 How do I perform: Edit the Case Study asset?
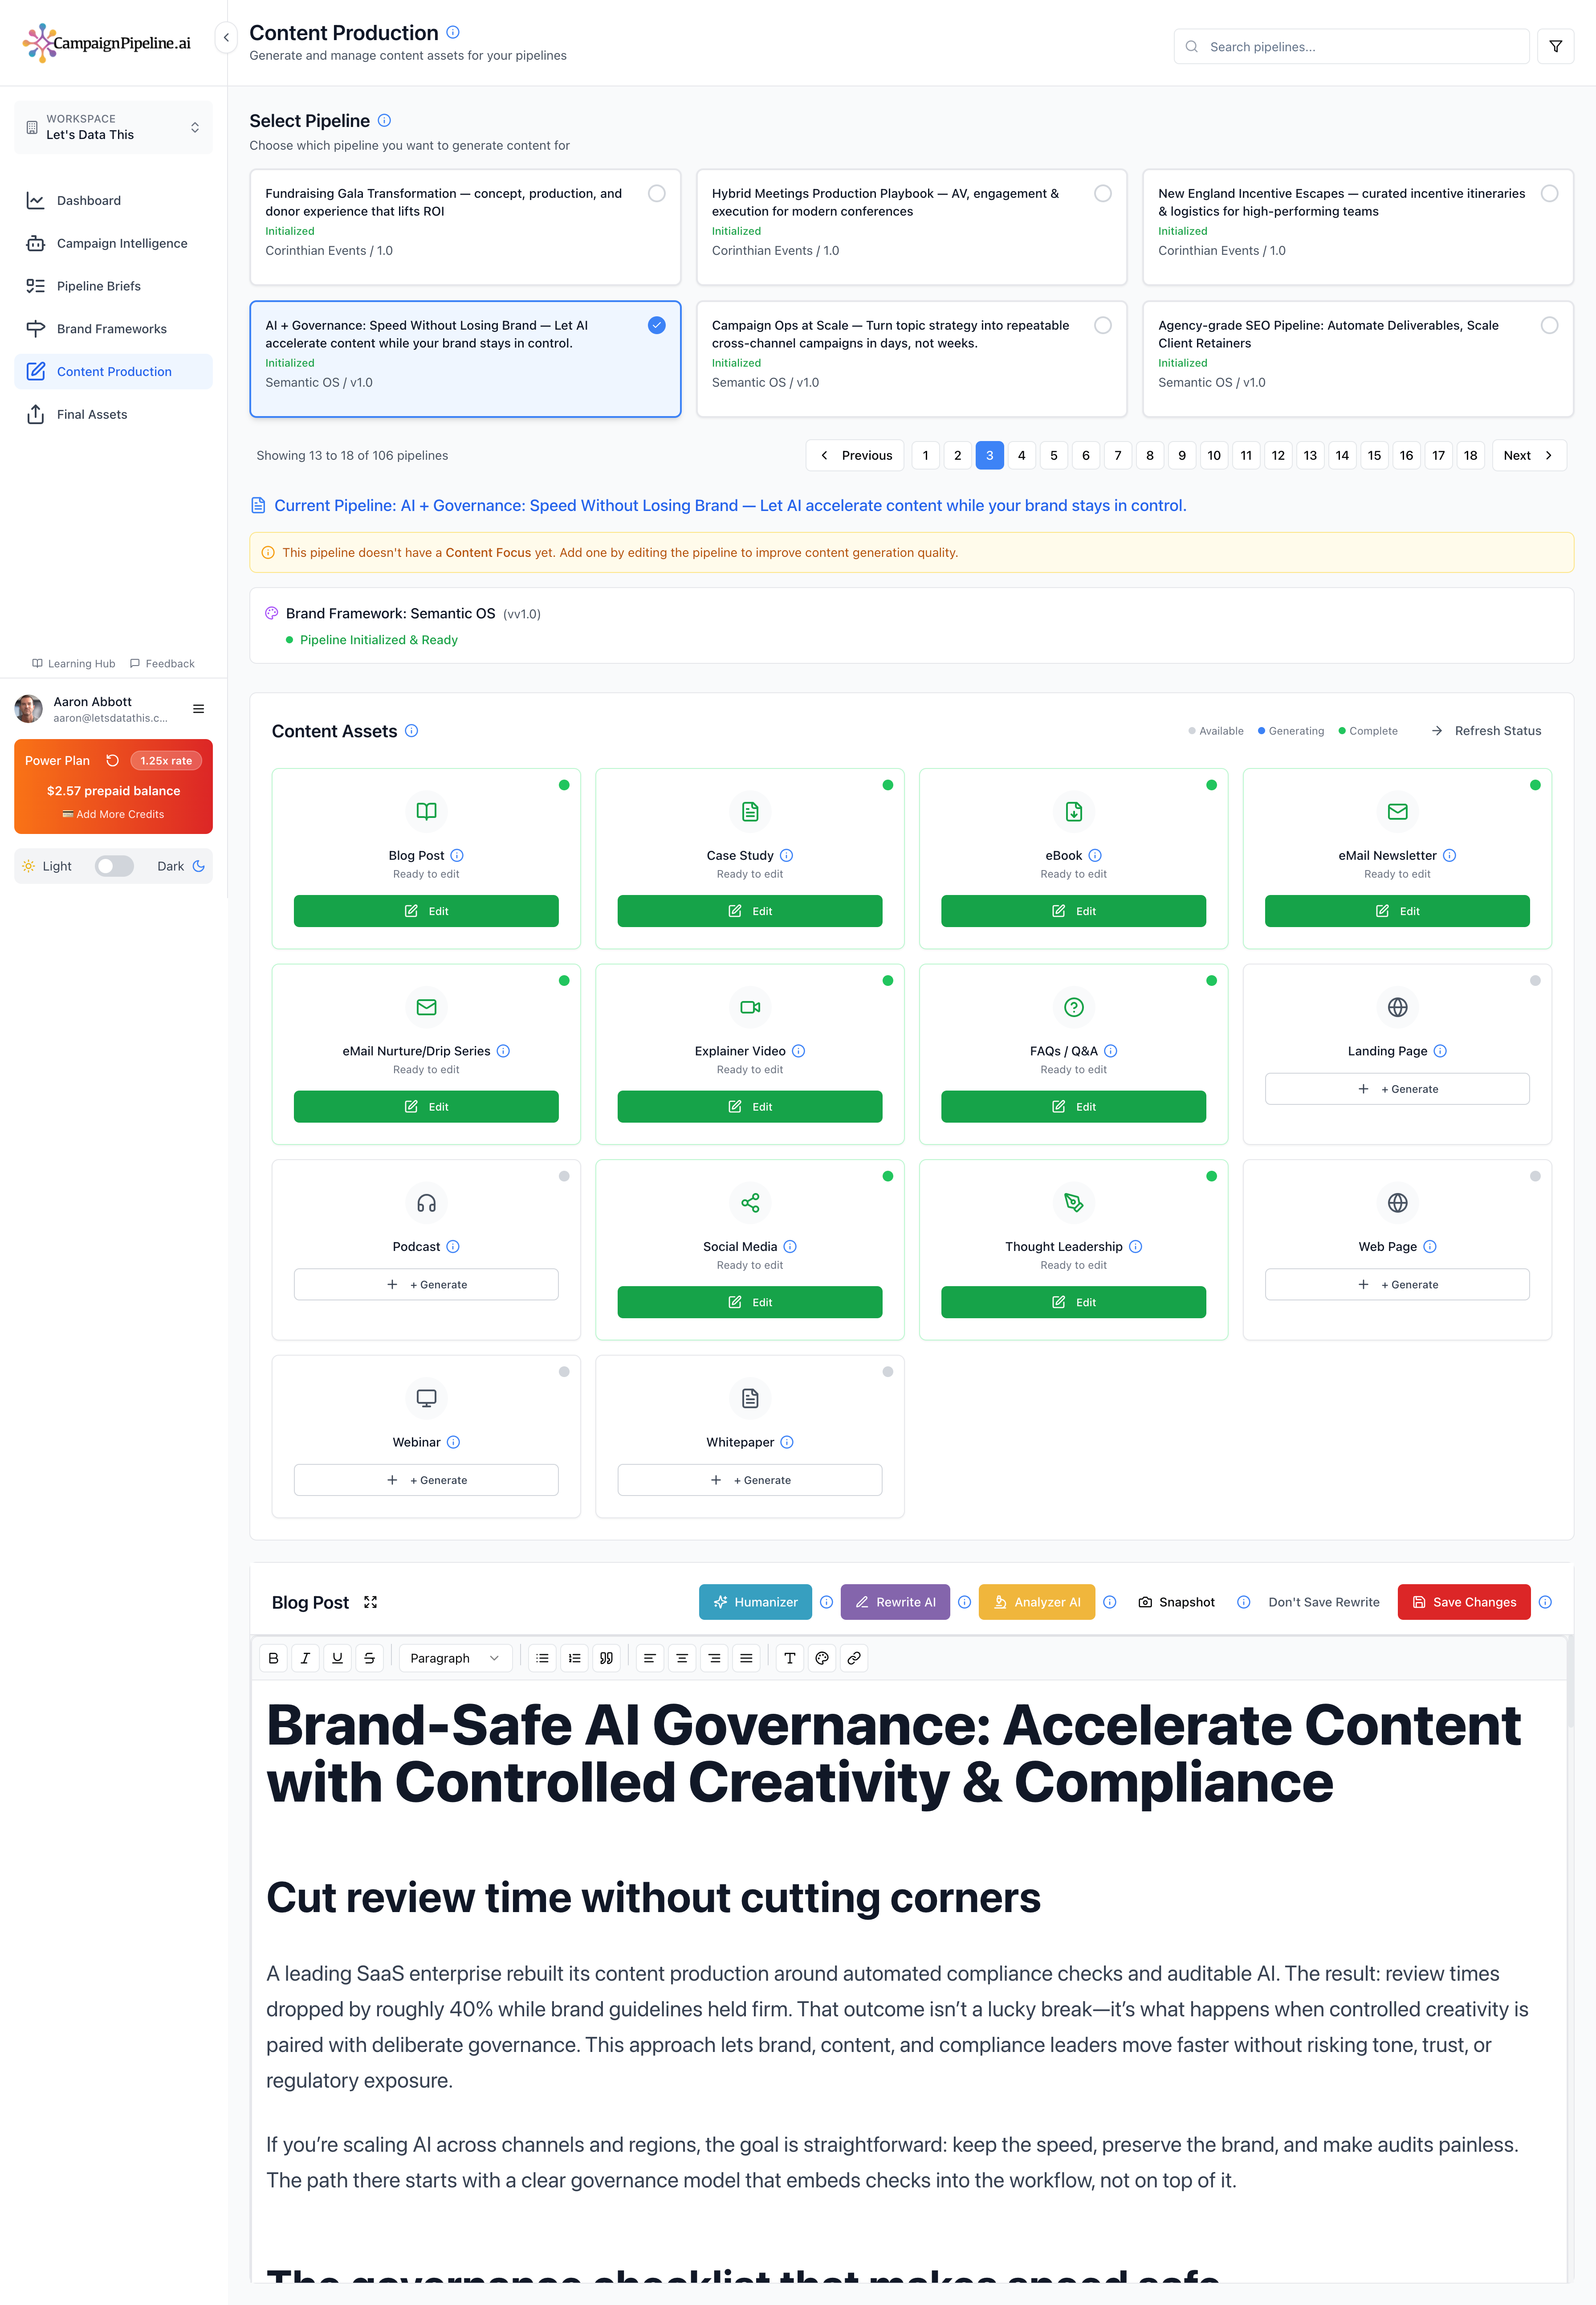pyautogui.click(x=749, y=911)
